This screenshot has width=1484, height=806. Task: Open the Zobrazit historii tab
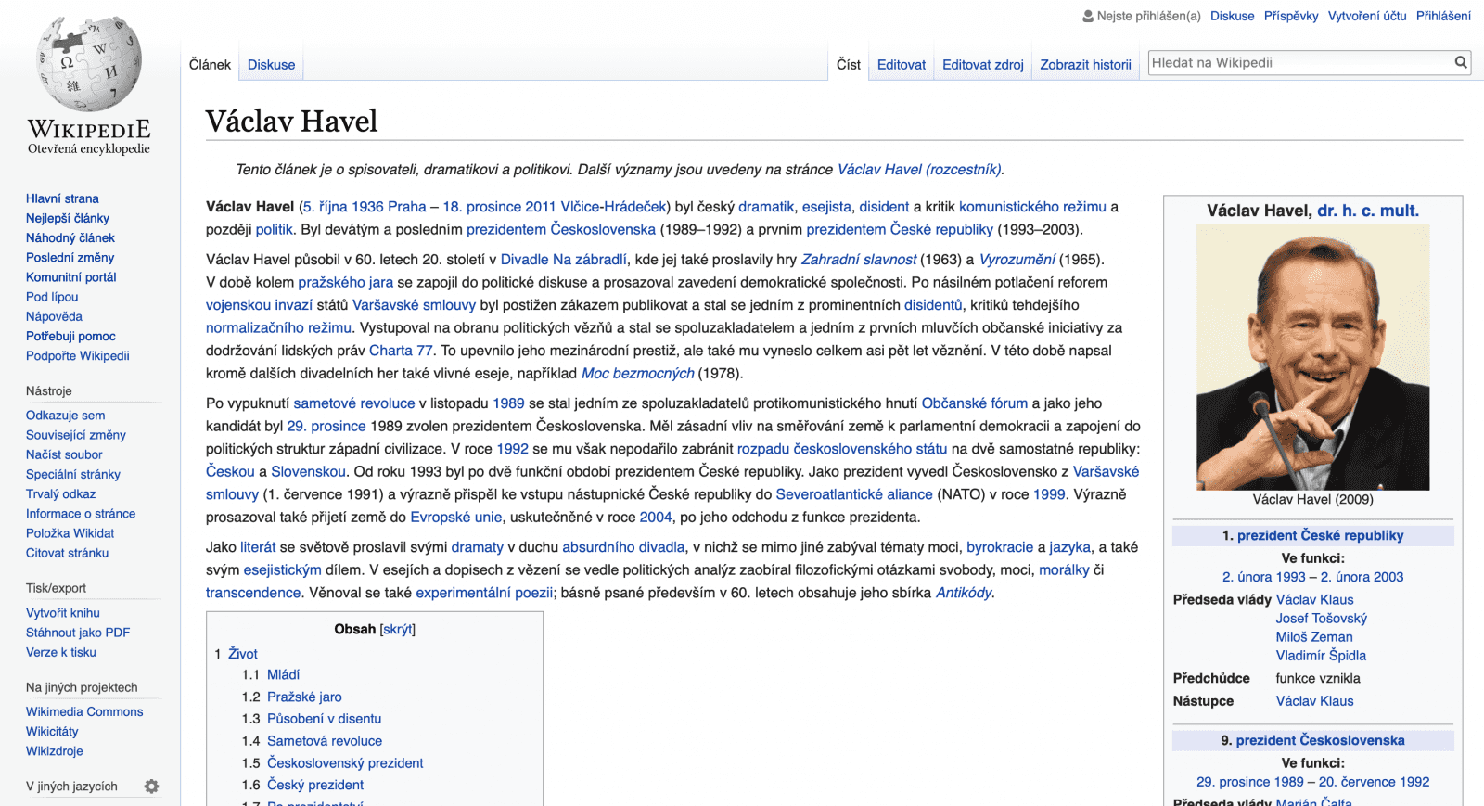(1085, 64)
